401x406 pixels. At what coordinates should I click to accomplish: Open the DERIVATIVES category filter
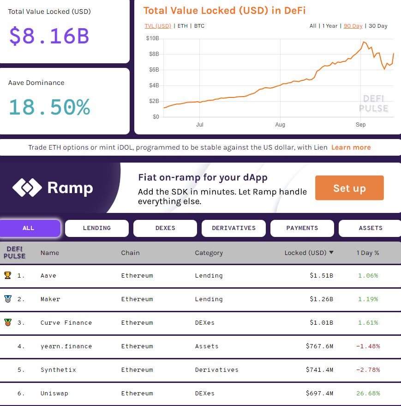(x=233, y=228)
